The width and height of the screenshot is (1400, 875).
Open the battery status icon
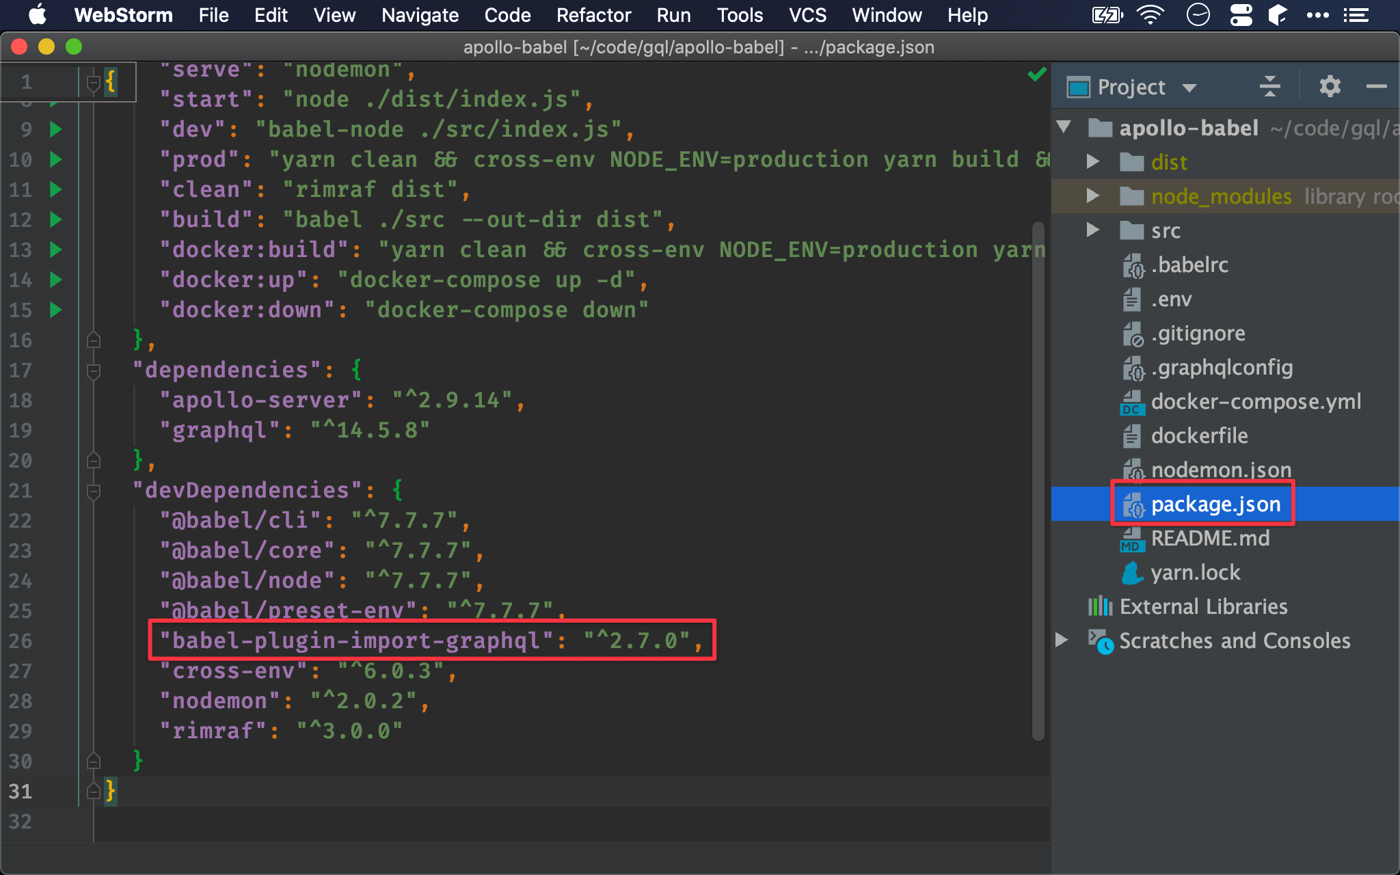pos(1107,14)
